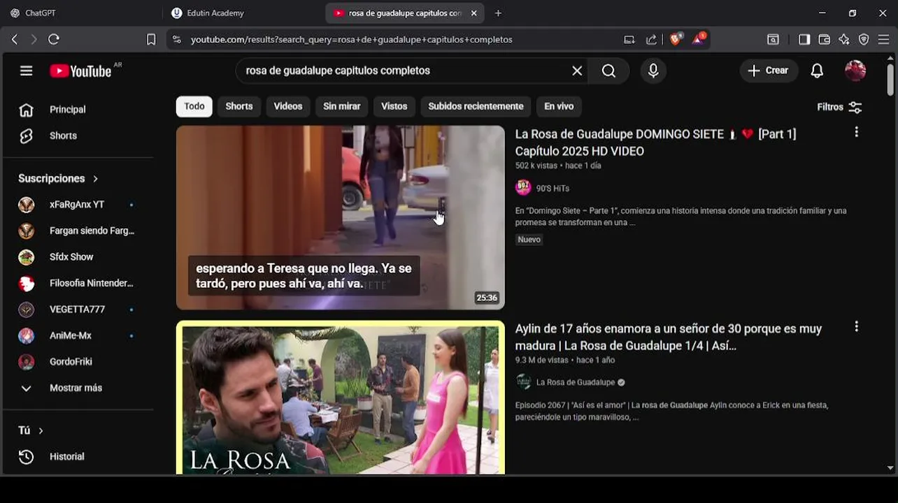Click the share page icon
Image resolution: width=898 pixels, height=503 pixels.
pyautogui.click(x=651, y=39)
